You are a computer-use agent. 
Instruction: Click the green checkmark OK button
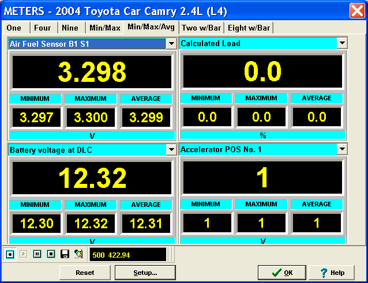pos(281,273)
